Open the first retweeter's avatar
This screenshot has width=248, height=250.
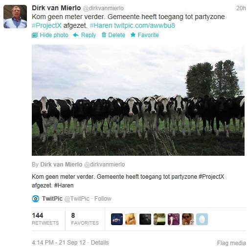pos(117,219)
